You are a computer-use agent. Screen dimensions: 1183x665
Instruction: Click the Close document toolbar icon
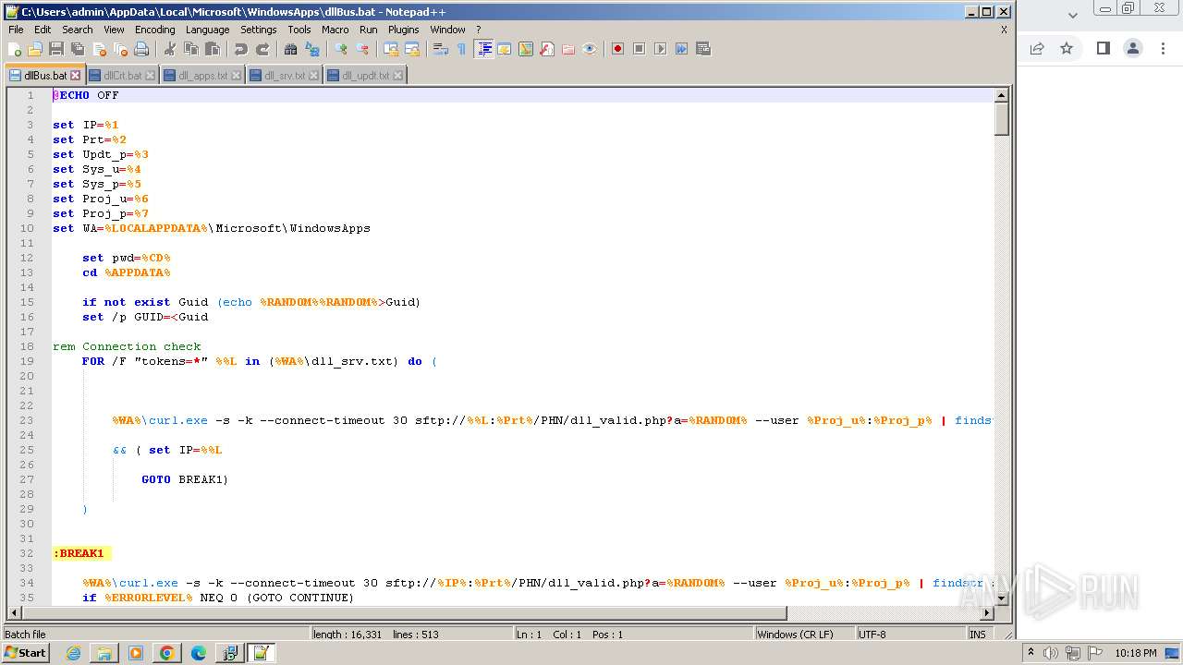99,49
